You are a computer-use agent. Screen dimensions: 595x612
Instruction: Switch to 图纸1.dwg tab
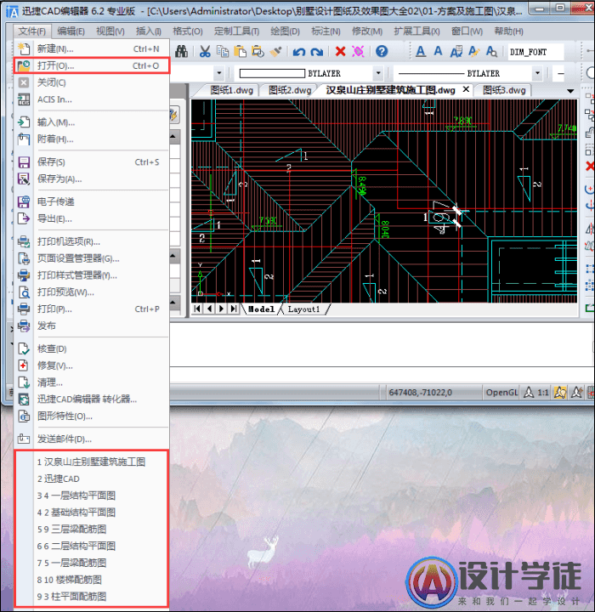(x=231, y=91)
